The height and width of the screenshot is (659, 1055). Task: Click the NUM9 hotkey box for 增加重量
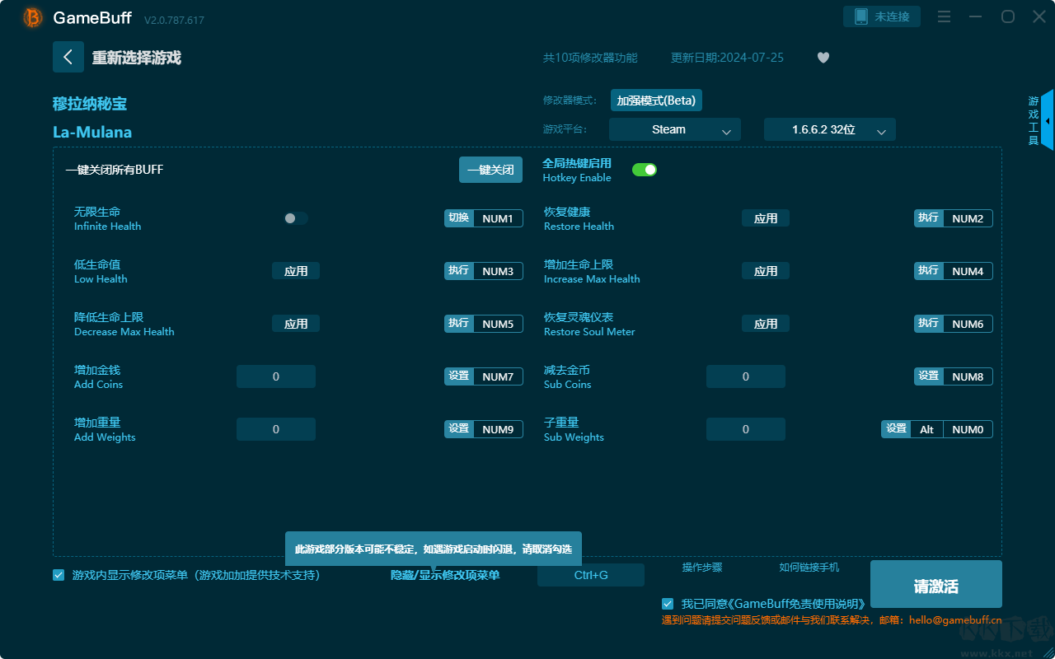pos(498,429)
